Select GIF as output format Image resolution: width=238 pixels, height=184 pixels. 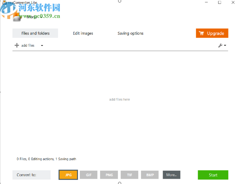coord(89,175)
